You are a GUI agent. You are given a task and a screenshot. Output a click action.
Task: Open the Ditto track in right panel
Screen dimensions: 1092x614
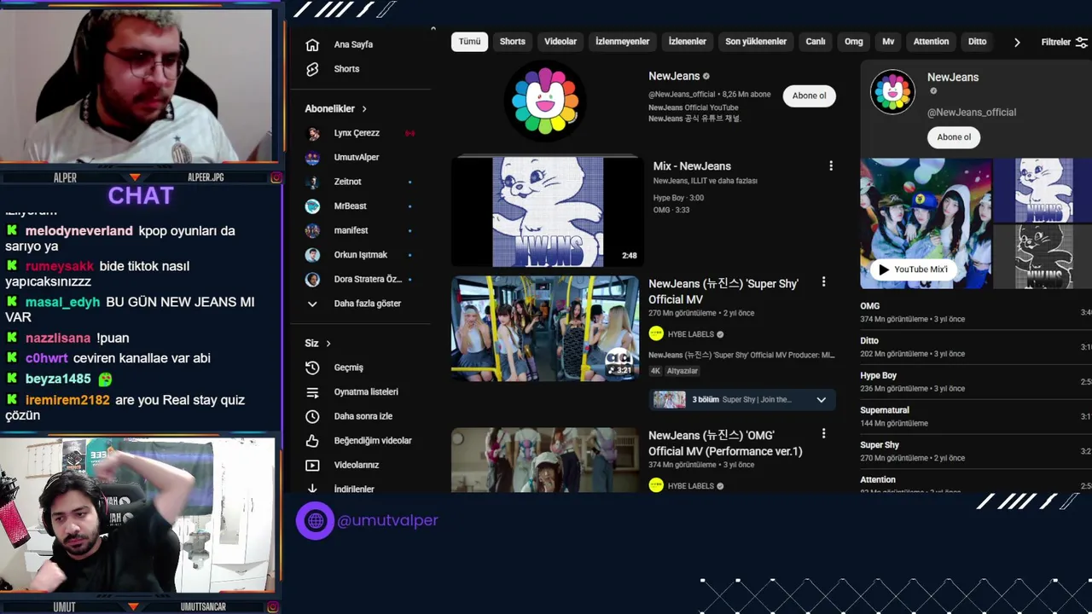[x=976, y=347]
